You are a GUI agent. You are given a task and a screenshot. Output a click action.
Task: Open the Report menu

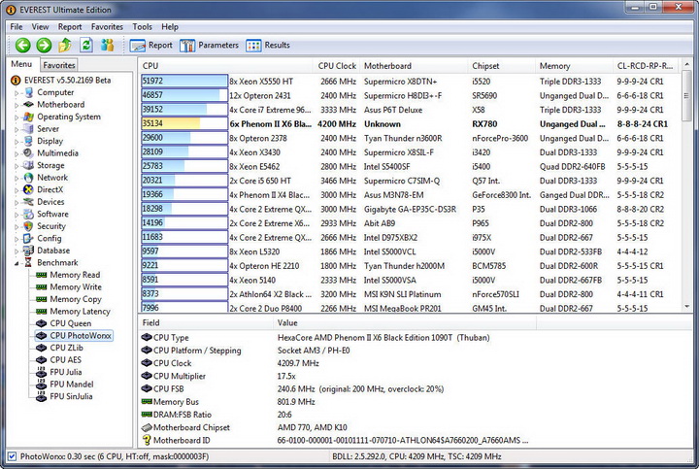pyautogui.click(x=70, y=27)
